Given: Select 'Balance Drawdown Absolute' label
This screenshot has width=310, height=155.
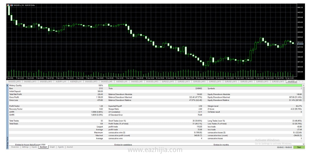Looking at the screenshot, I should click(120, 94).
